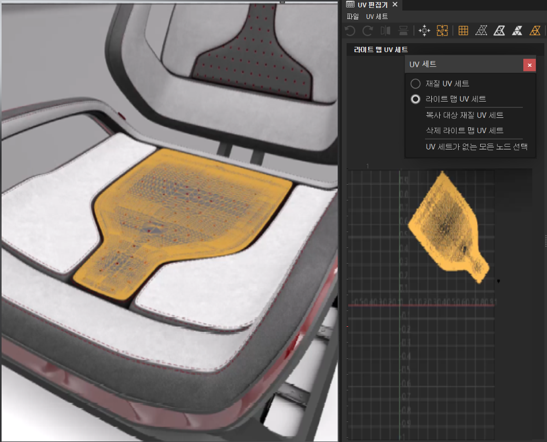Open the 파일 menu
Image resolution: width=547 pixels, height=442 pixels.
(353, 16)
